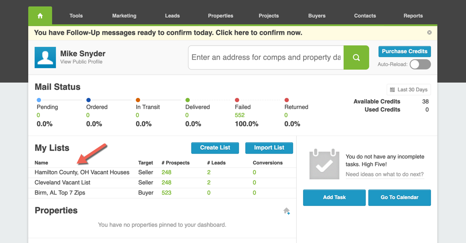466x243 pixels.
Task: Dismiss the follow-up notification banner
Action: coord(429,32)
